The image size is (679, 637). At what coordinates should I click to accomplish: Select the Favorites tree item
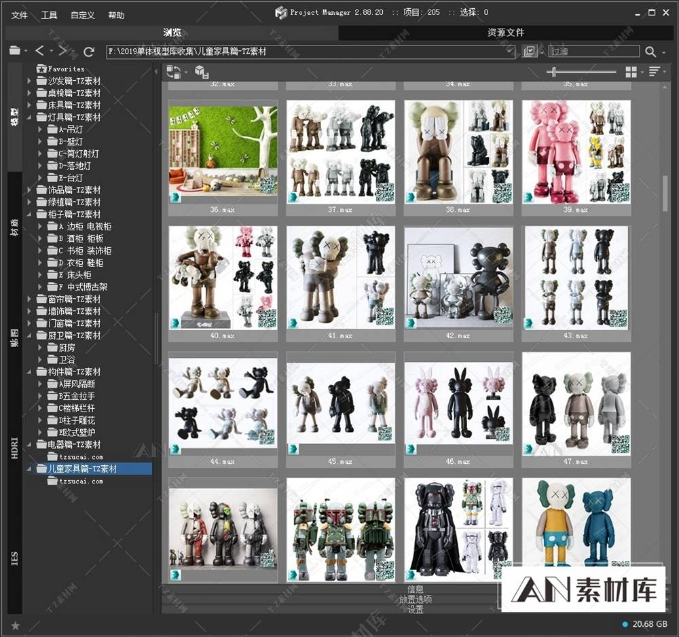point(60,69)
